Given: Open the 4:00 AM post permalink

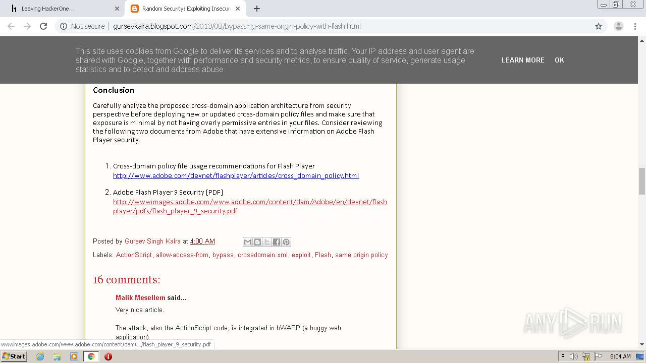Looking at the screenshot, I should point(202,241).
